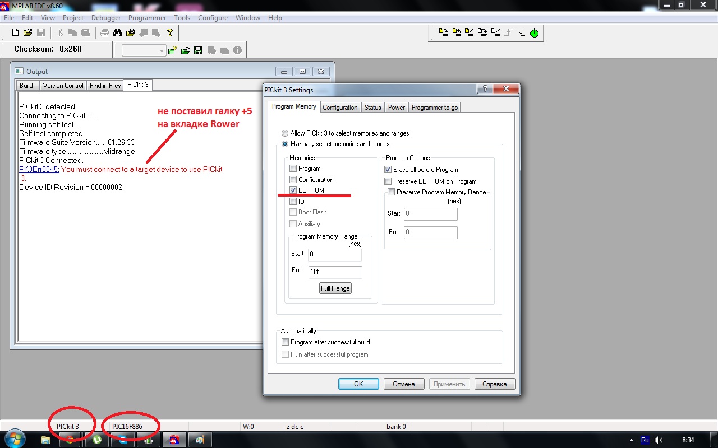Click the New File toolbar icon
The width and height of the screenshot is (718, 448).
click(x=16, y=32)
